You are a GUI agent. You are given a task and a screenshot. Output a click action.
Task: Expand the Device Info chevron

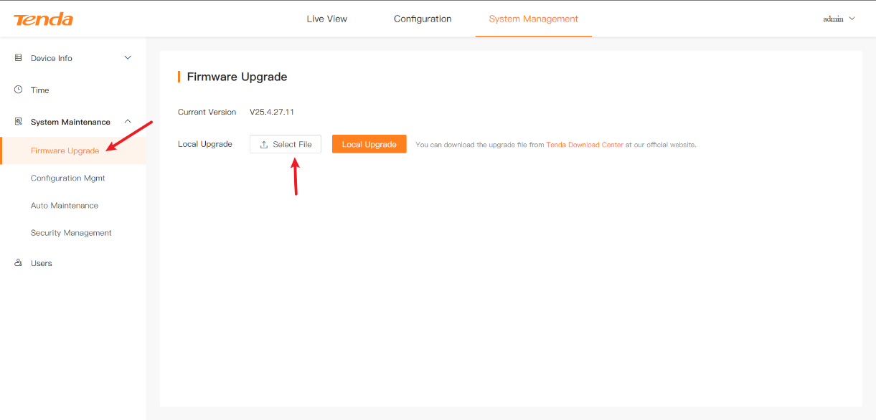(128, 58)
